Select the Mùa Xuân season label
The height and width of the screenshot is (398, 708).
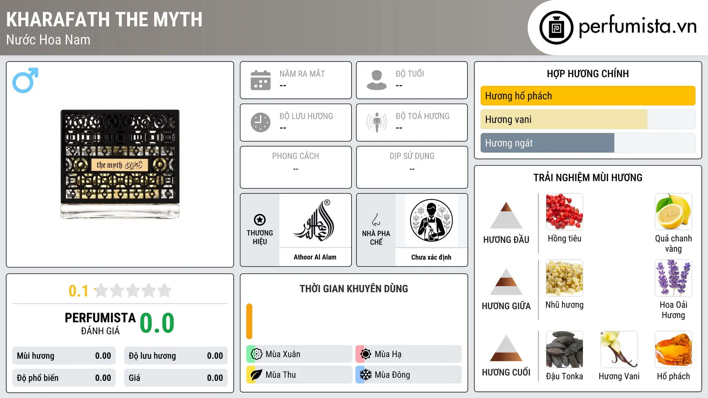coord(283,354)
